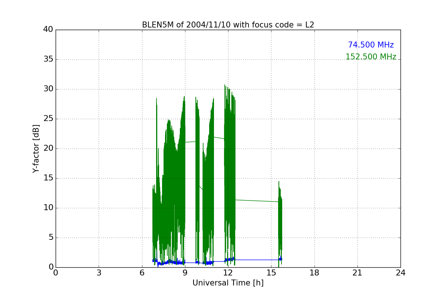This screenshot has width=445, height=297.
Task: Select the green '152.500 MHz' legend label
Action: (371, 57)
